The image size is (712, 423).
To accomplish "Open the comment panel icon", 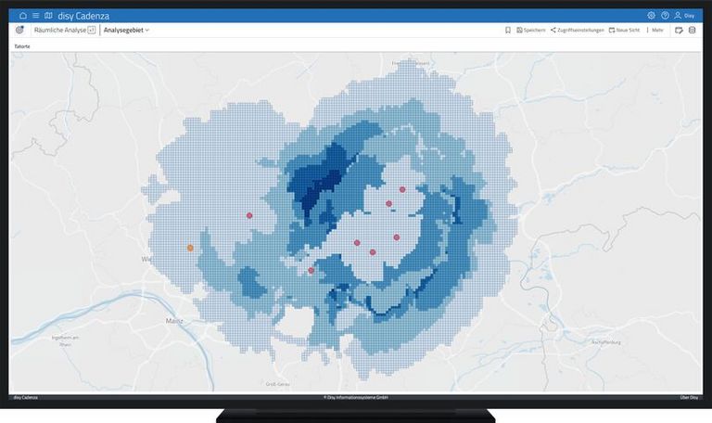I will (x=679, y=31).
